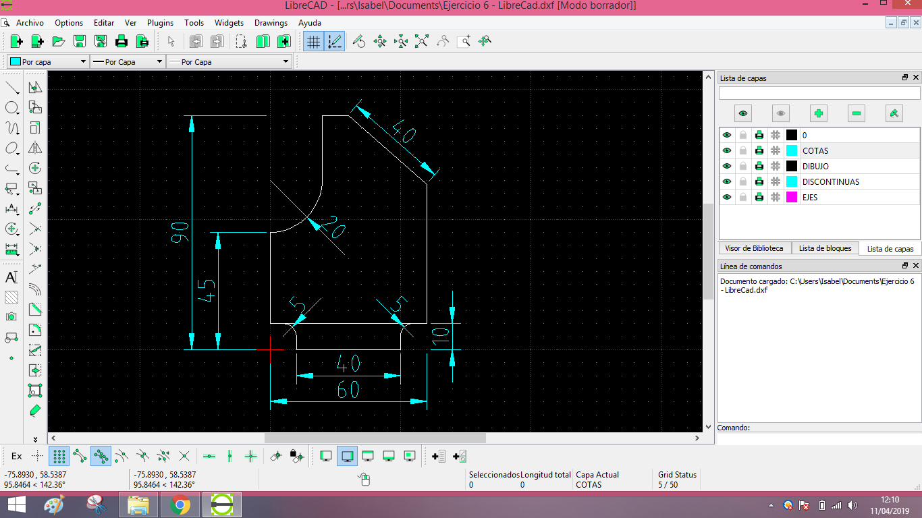922x518 pixels.
Task: Click the magenta color swatch of EJES layer
Action: click(792, 196)
